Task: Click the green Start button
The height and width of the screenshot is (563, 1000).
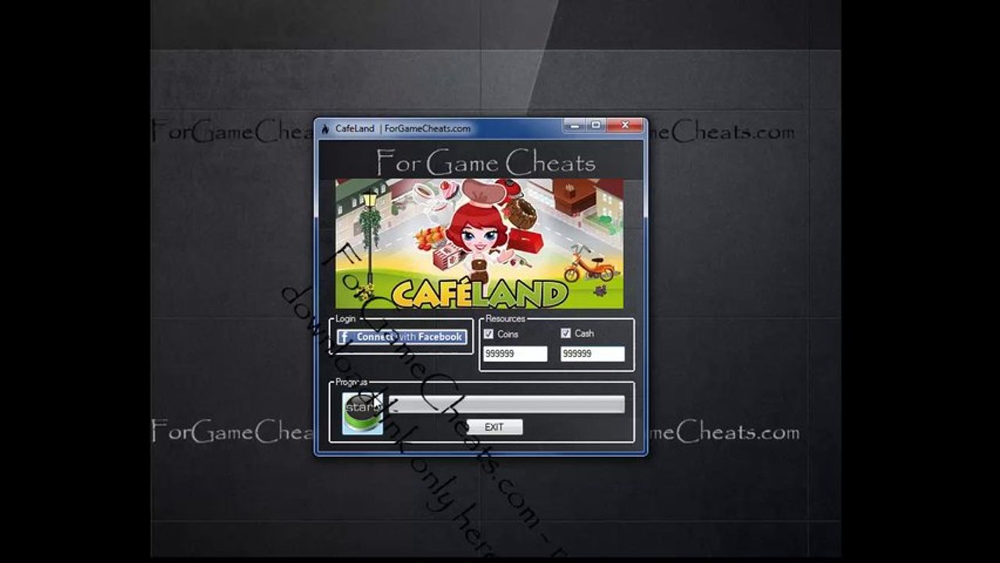Action: [363, 413]
